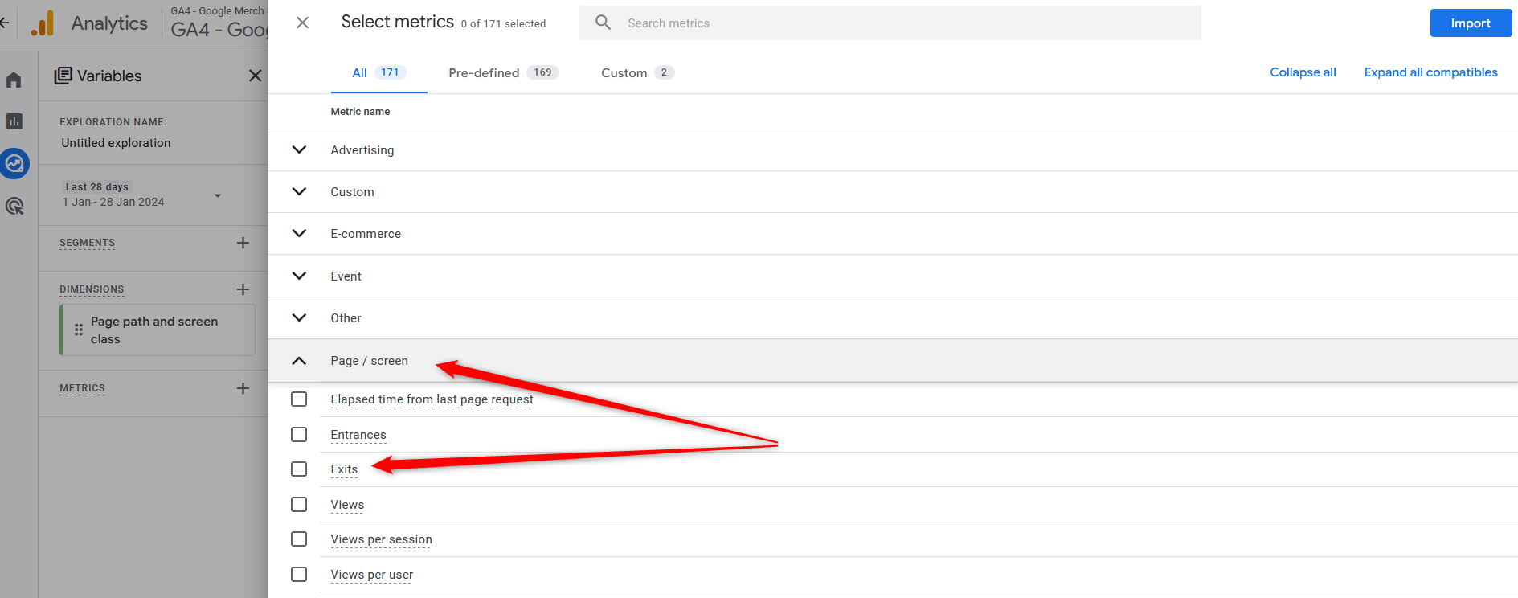The height and width of the screenshot is (598, 1518).
Task: Click the Import button
Action: [1471, 23]
